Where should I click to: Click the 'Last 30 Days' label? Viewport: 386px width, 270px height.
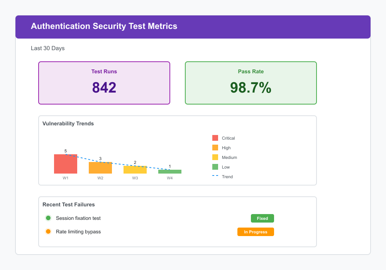coord(47,49)
